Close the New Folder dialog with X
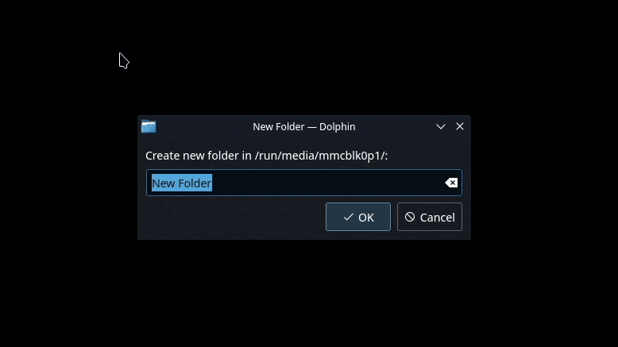Screen dimensions: 618x347 click(460, 126)
